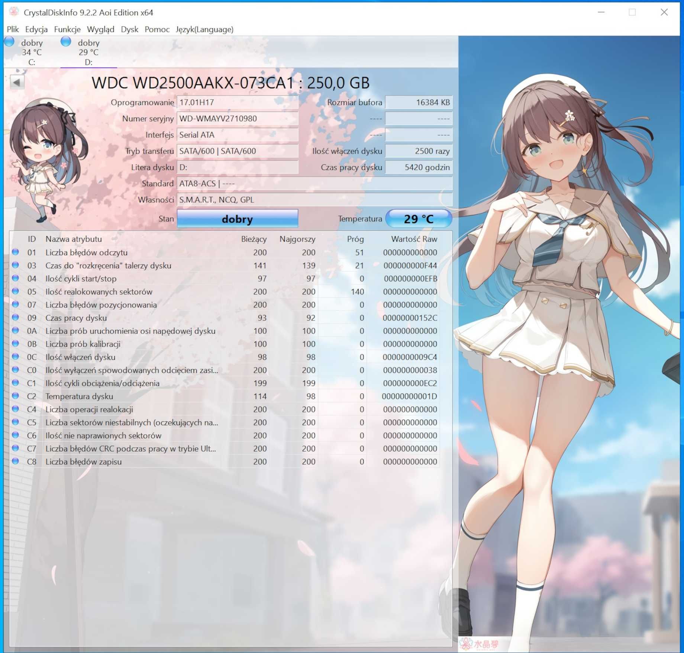Click status icon of attribute C7 CRC errors
The image size is (684, 653).
coord(15,448)
